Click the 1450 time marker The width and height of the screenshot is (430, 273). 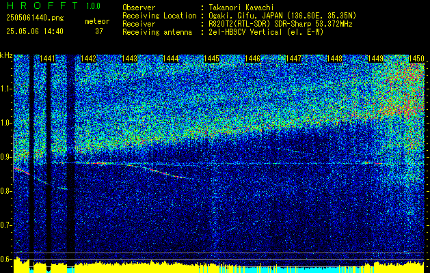416,58
